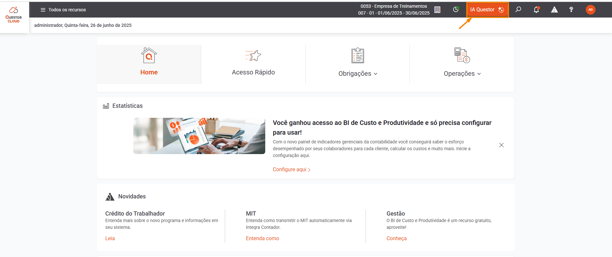Expand the Obrigações dropdown
Image resolution: width=612 pixels, height=257 pixels.
pyautogui.click(x=357, y=73)
